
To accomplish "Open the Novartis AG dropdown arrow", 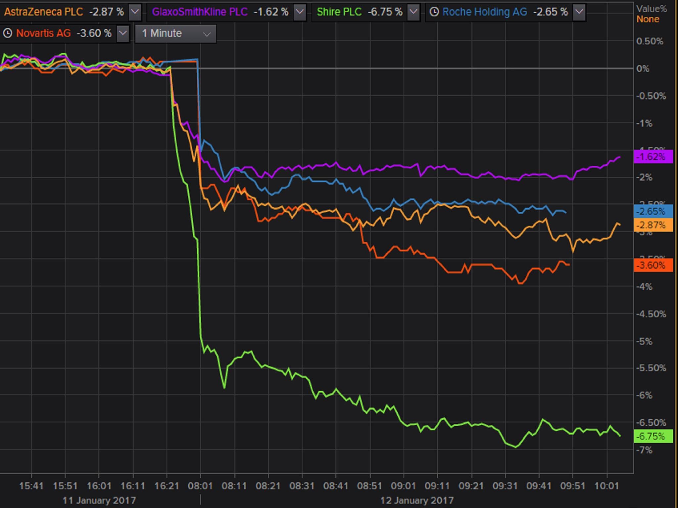I will 123,33.
